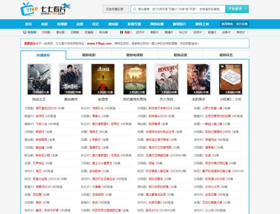
Task: Open 动漫 in the blue navigation bar
Action: click(x=80, y=24)
